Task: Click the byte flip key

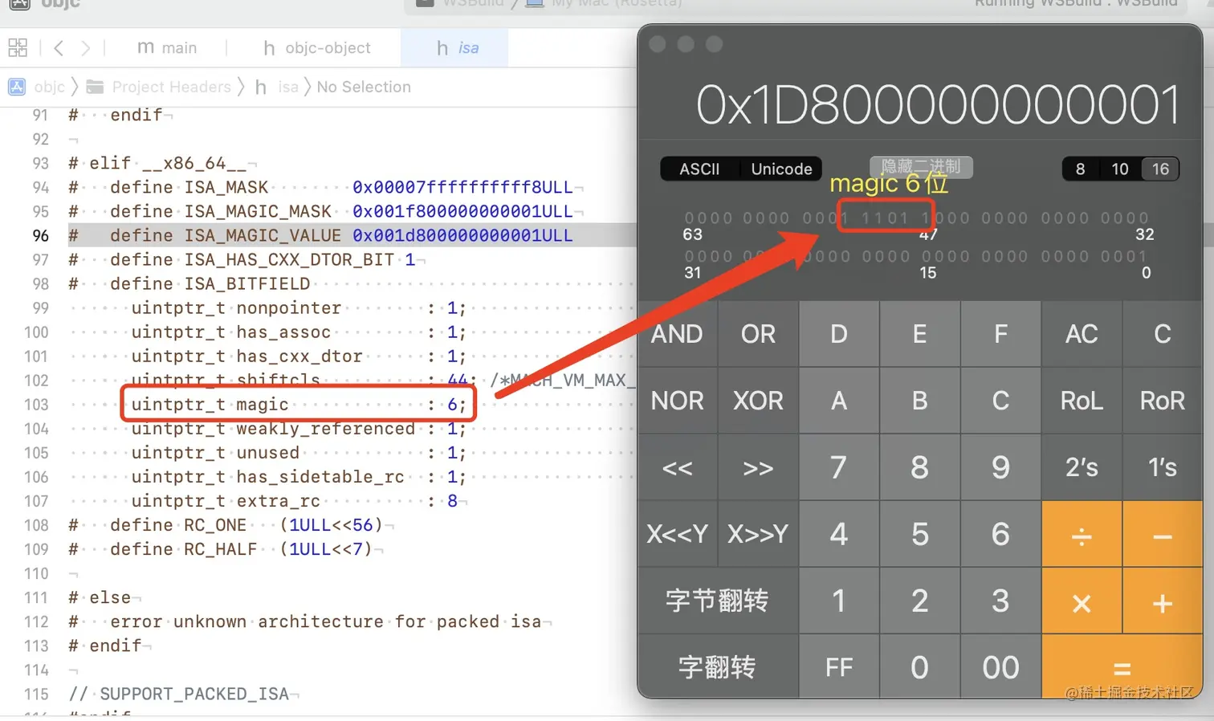Action: pyautogui.click(x=718, y=601)
